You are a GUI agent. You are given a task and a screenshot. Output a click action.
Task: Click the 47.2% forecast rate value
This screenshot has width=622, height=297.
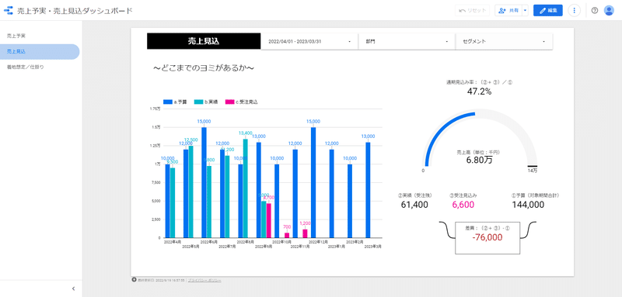point(480,92)
